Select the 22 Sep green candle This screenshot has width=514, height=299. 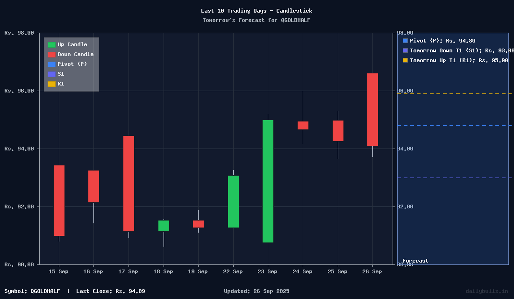[x=233, y=202]
